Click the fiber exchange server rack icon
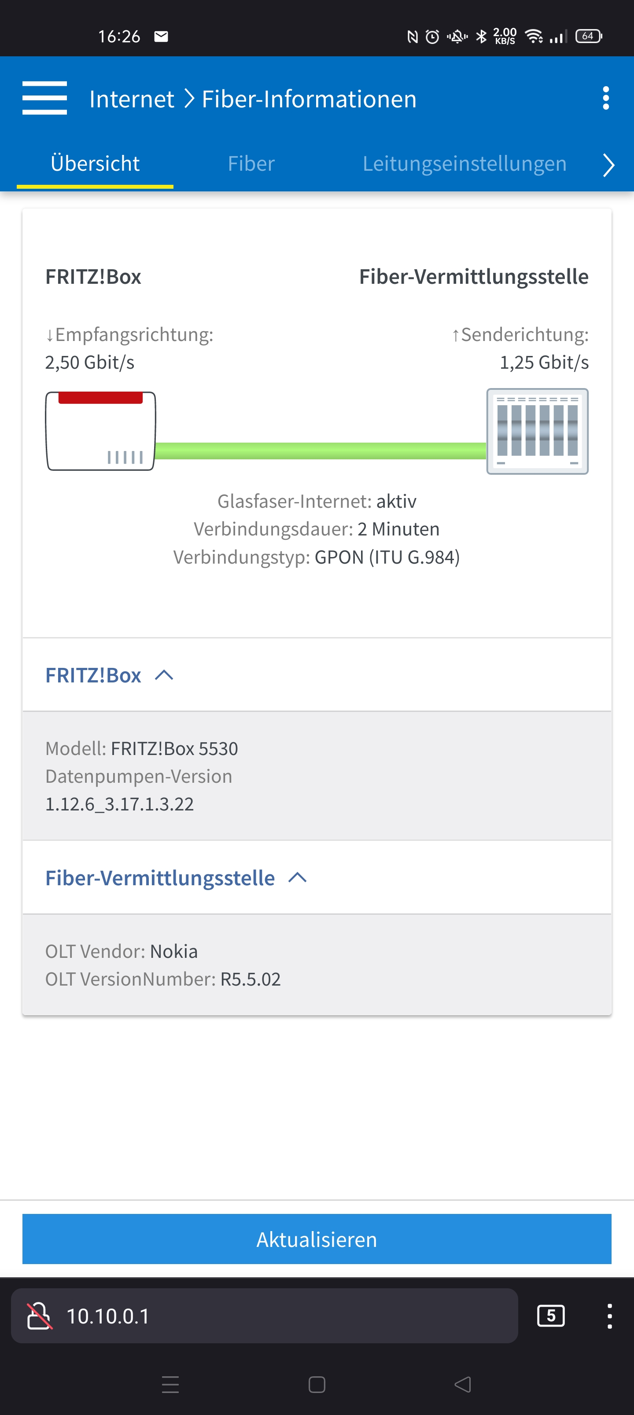Screen dimensions: 634x1415 537,431
